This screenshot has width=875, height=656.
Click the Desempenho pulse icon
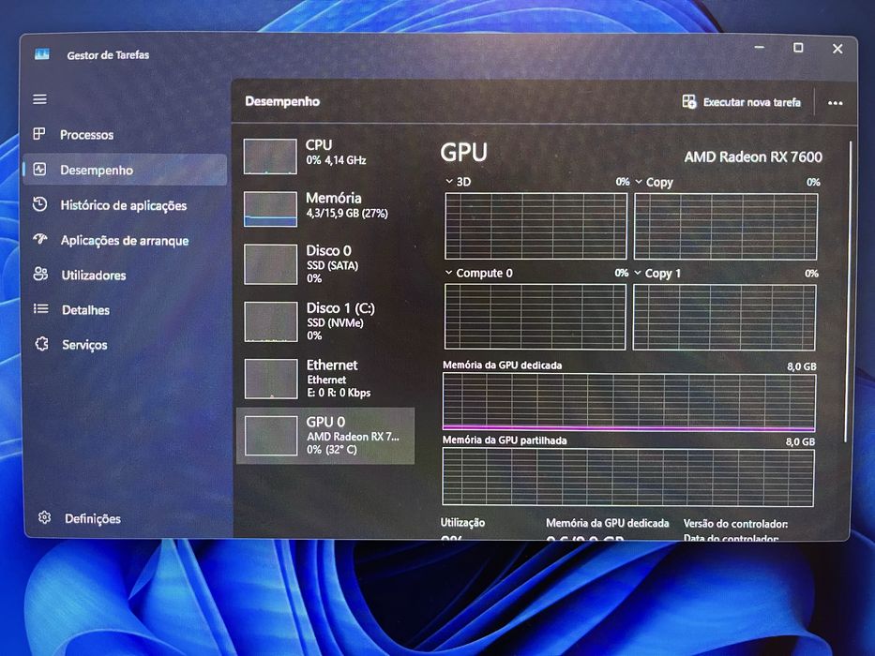tap(39, 170)
